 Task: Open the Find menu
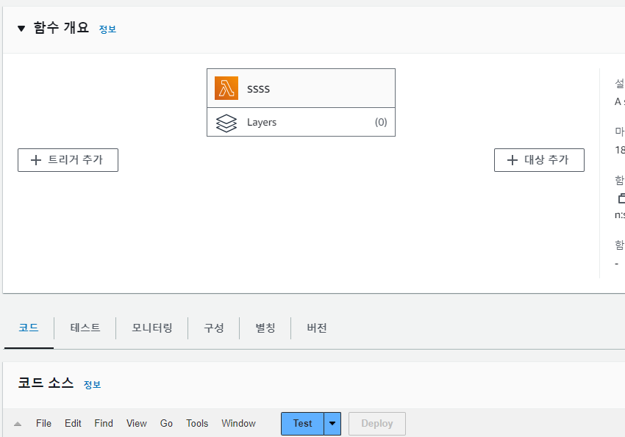[104, 424]
